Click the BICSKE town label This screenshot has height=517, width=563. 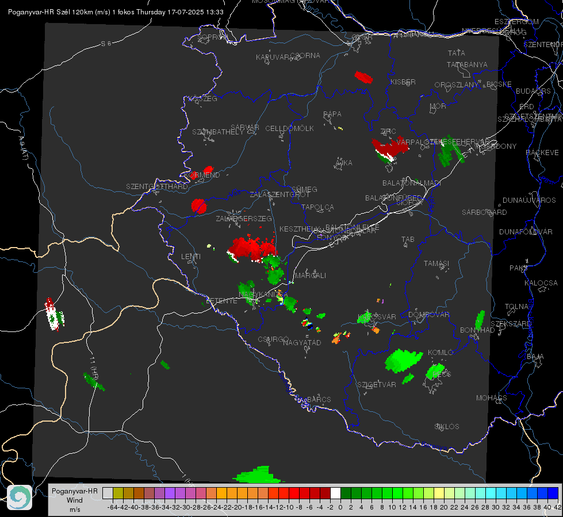point(499,84)
